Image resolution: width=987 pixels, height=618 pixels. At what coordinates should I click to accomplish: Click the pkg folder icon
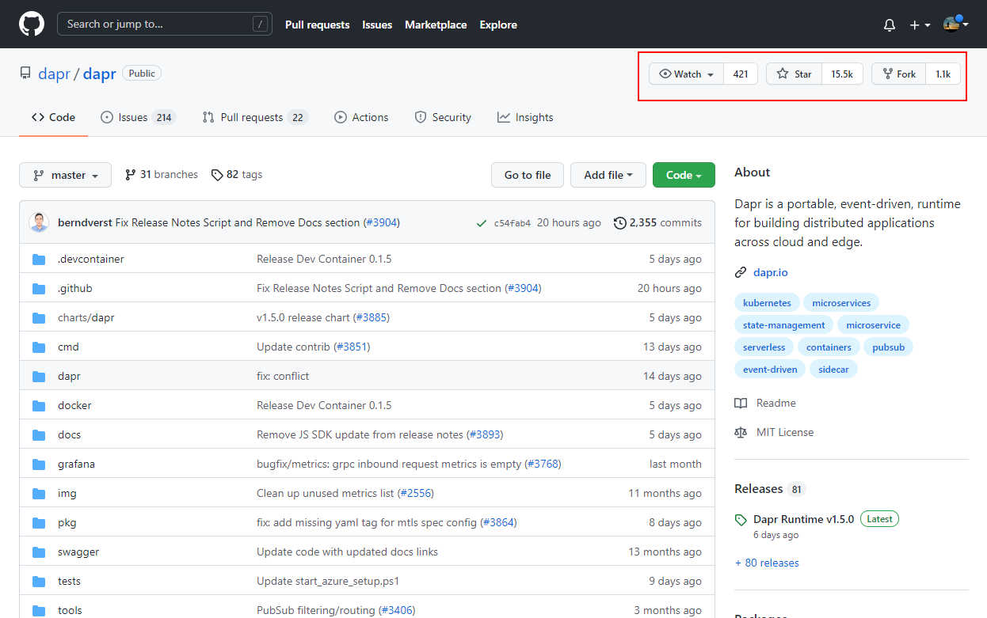39,523
